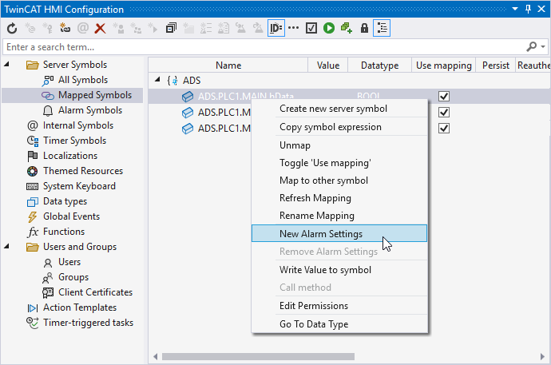
Task: Click the Refresh toolbar icon
Action: point(12,28)
